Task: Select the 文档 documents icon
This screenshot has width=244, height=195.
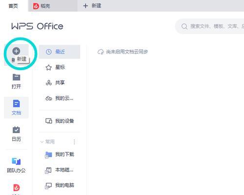Action: (16, 104)
